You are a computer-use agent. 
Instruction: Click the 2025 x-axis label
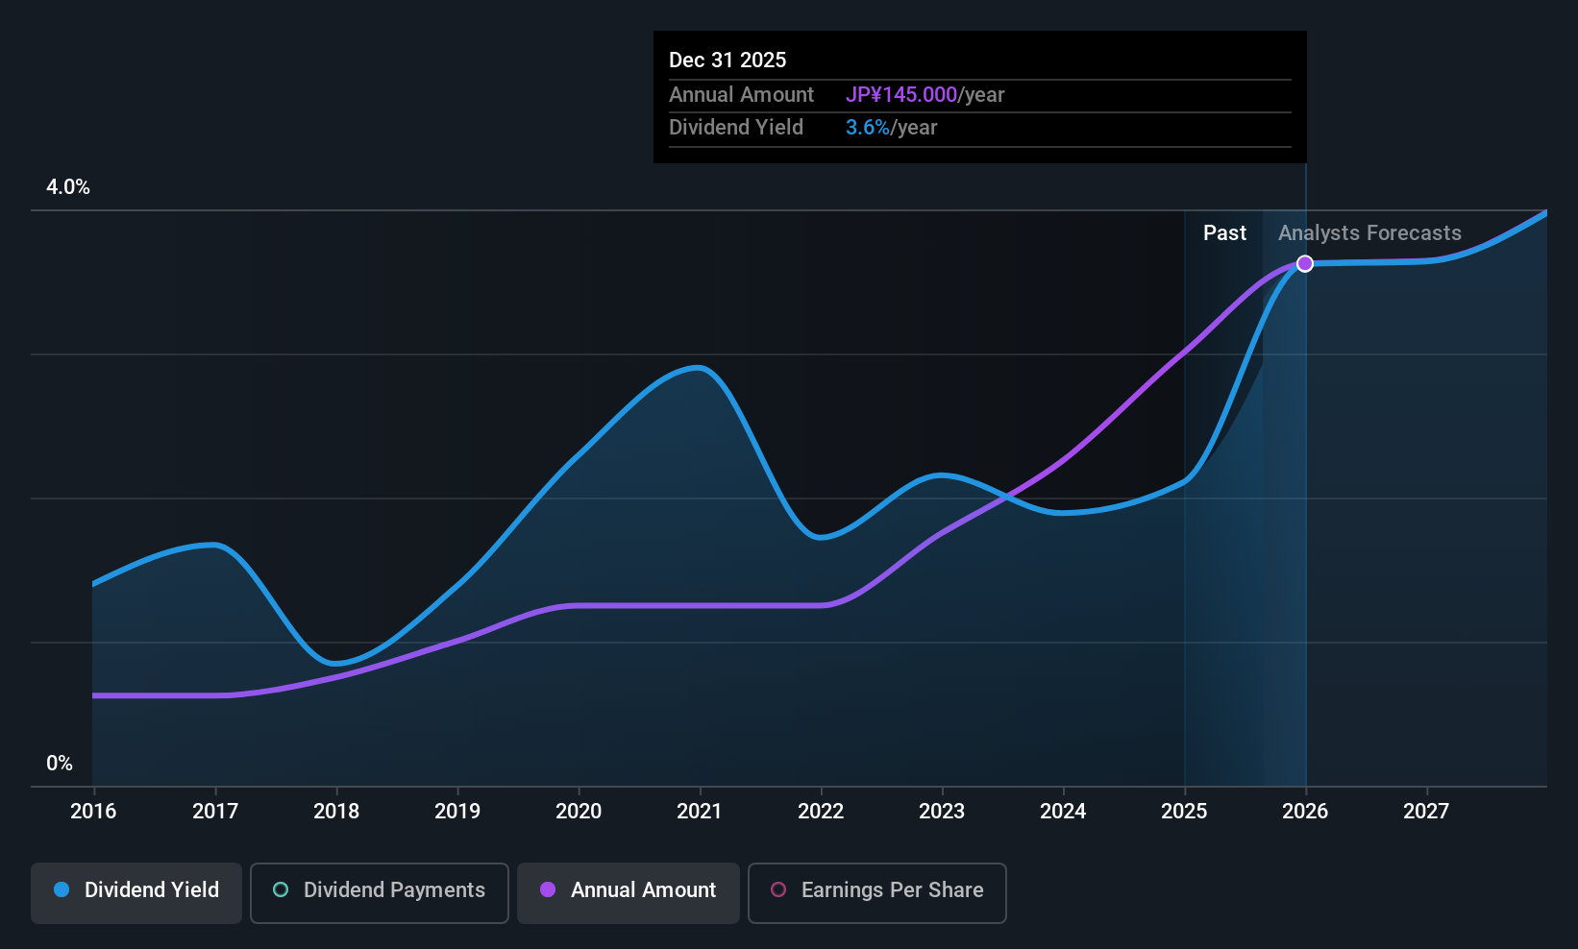coord(1184,811)
